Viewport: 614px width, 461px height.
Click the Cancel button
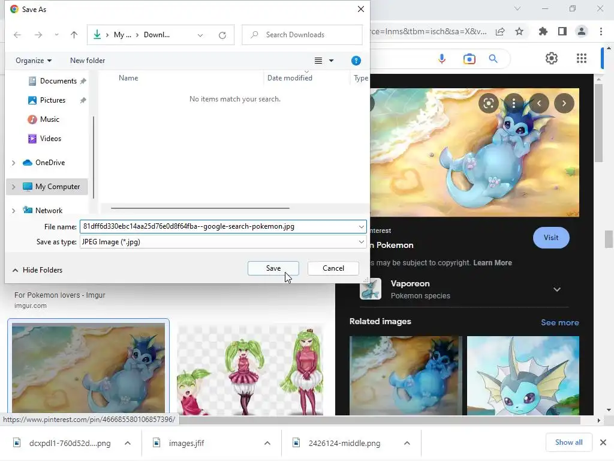(x=333, y=268)
